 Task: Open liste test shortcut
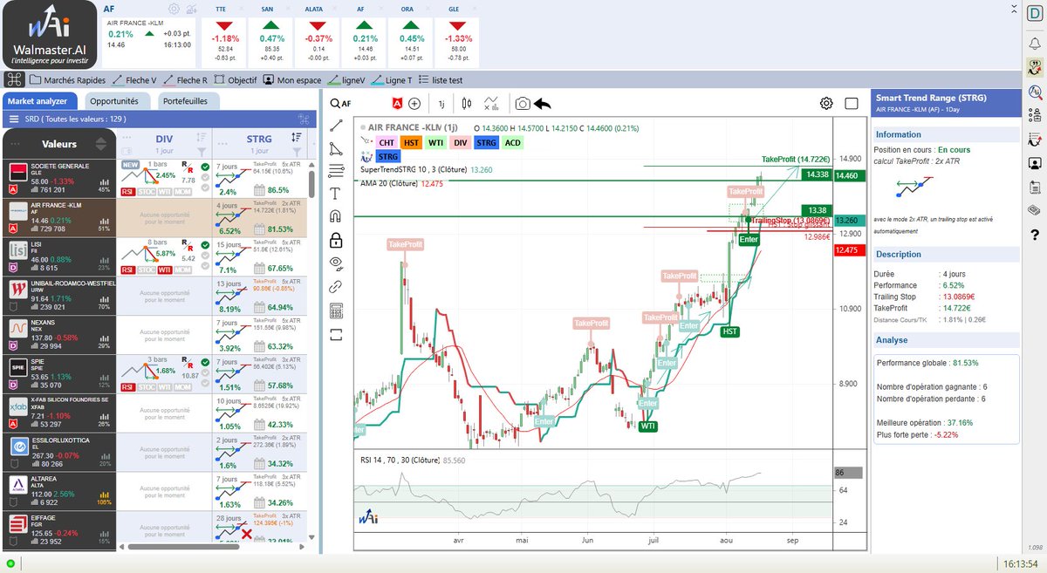point(440,79)
